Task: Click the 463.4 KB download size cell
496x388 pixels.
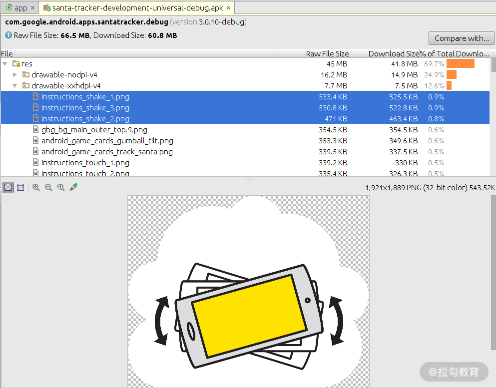Action: pyautogui.click(x=403, y=119)
